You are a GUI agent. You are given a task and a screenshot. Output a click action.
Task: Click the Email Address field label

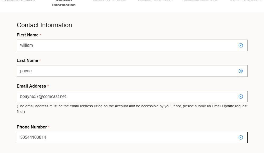(31, 86)
